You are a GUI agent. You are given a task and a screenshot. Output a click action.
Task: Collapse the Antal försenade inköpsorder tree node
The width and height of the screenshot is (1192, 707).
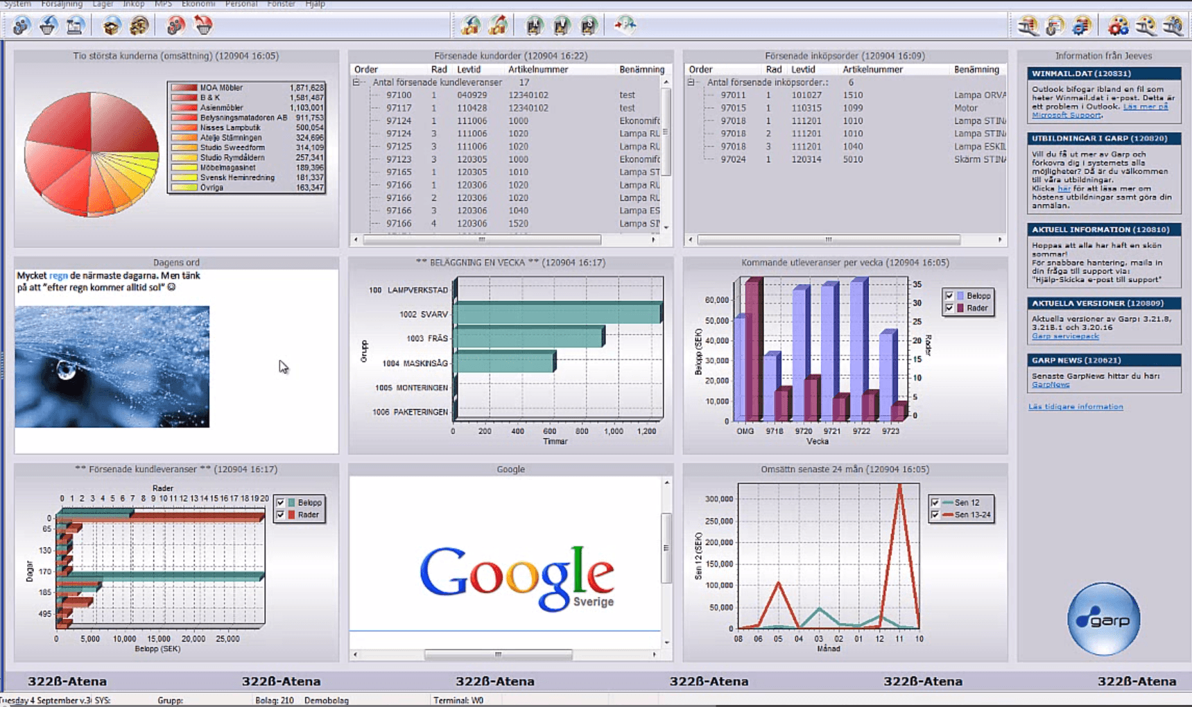pyautogui.click(x=691, y=82)
